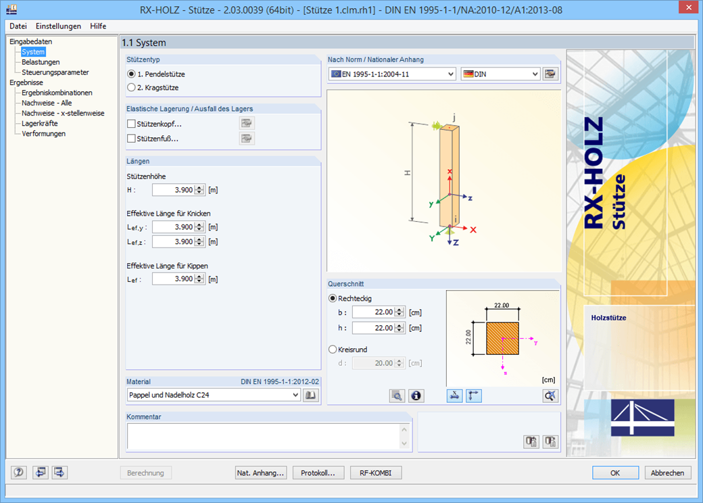This screenshot has width=703, height=503.
Task: Click the Kommentar box scroll down arrow
Action: 404,444
